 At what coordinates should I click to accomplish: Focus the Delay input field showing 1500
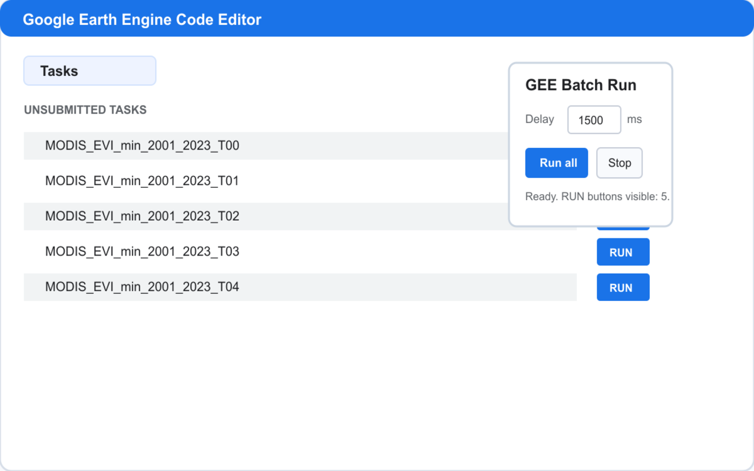tap(594, 120)
